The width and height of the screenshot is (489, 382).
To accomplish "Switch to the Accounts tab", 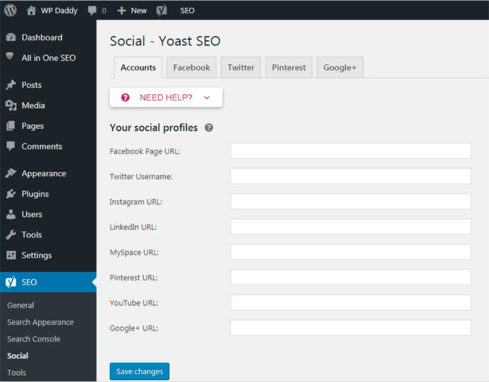I will coord(138,67).
